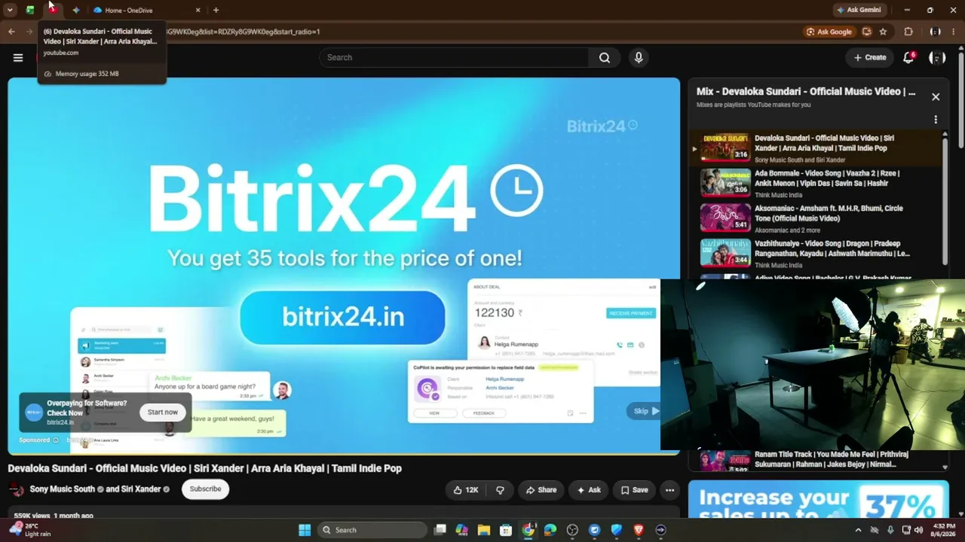Open a new browser tab
This screenshot has width=965, height=542.
[216, 10]
